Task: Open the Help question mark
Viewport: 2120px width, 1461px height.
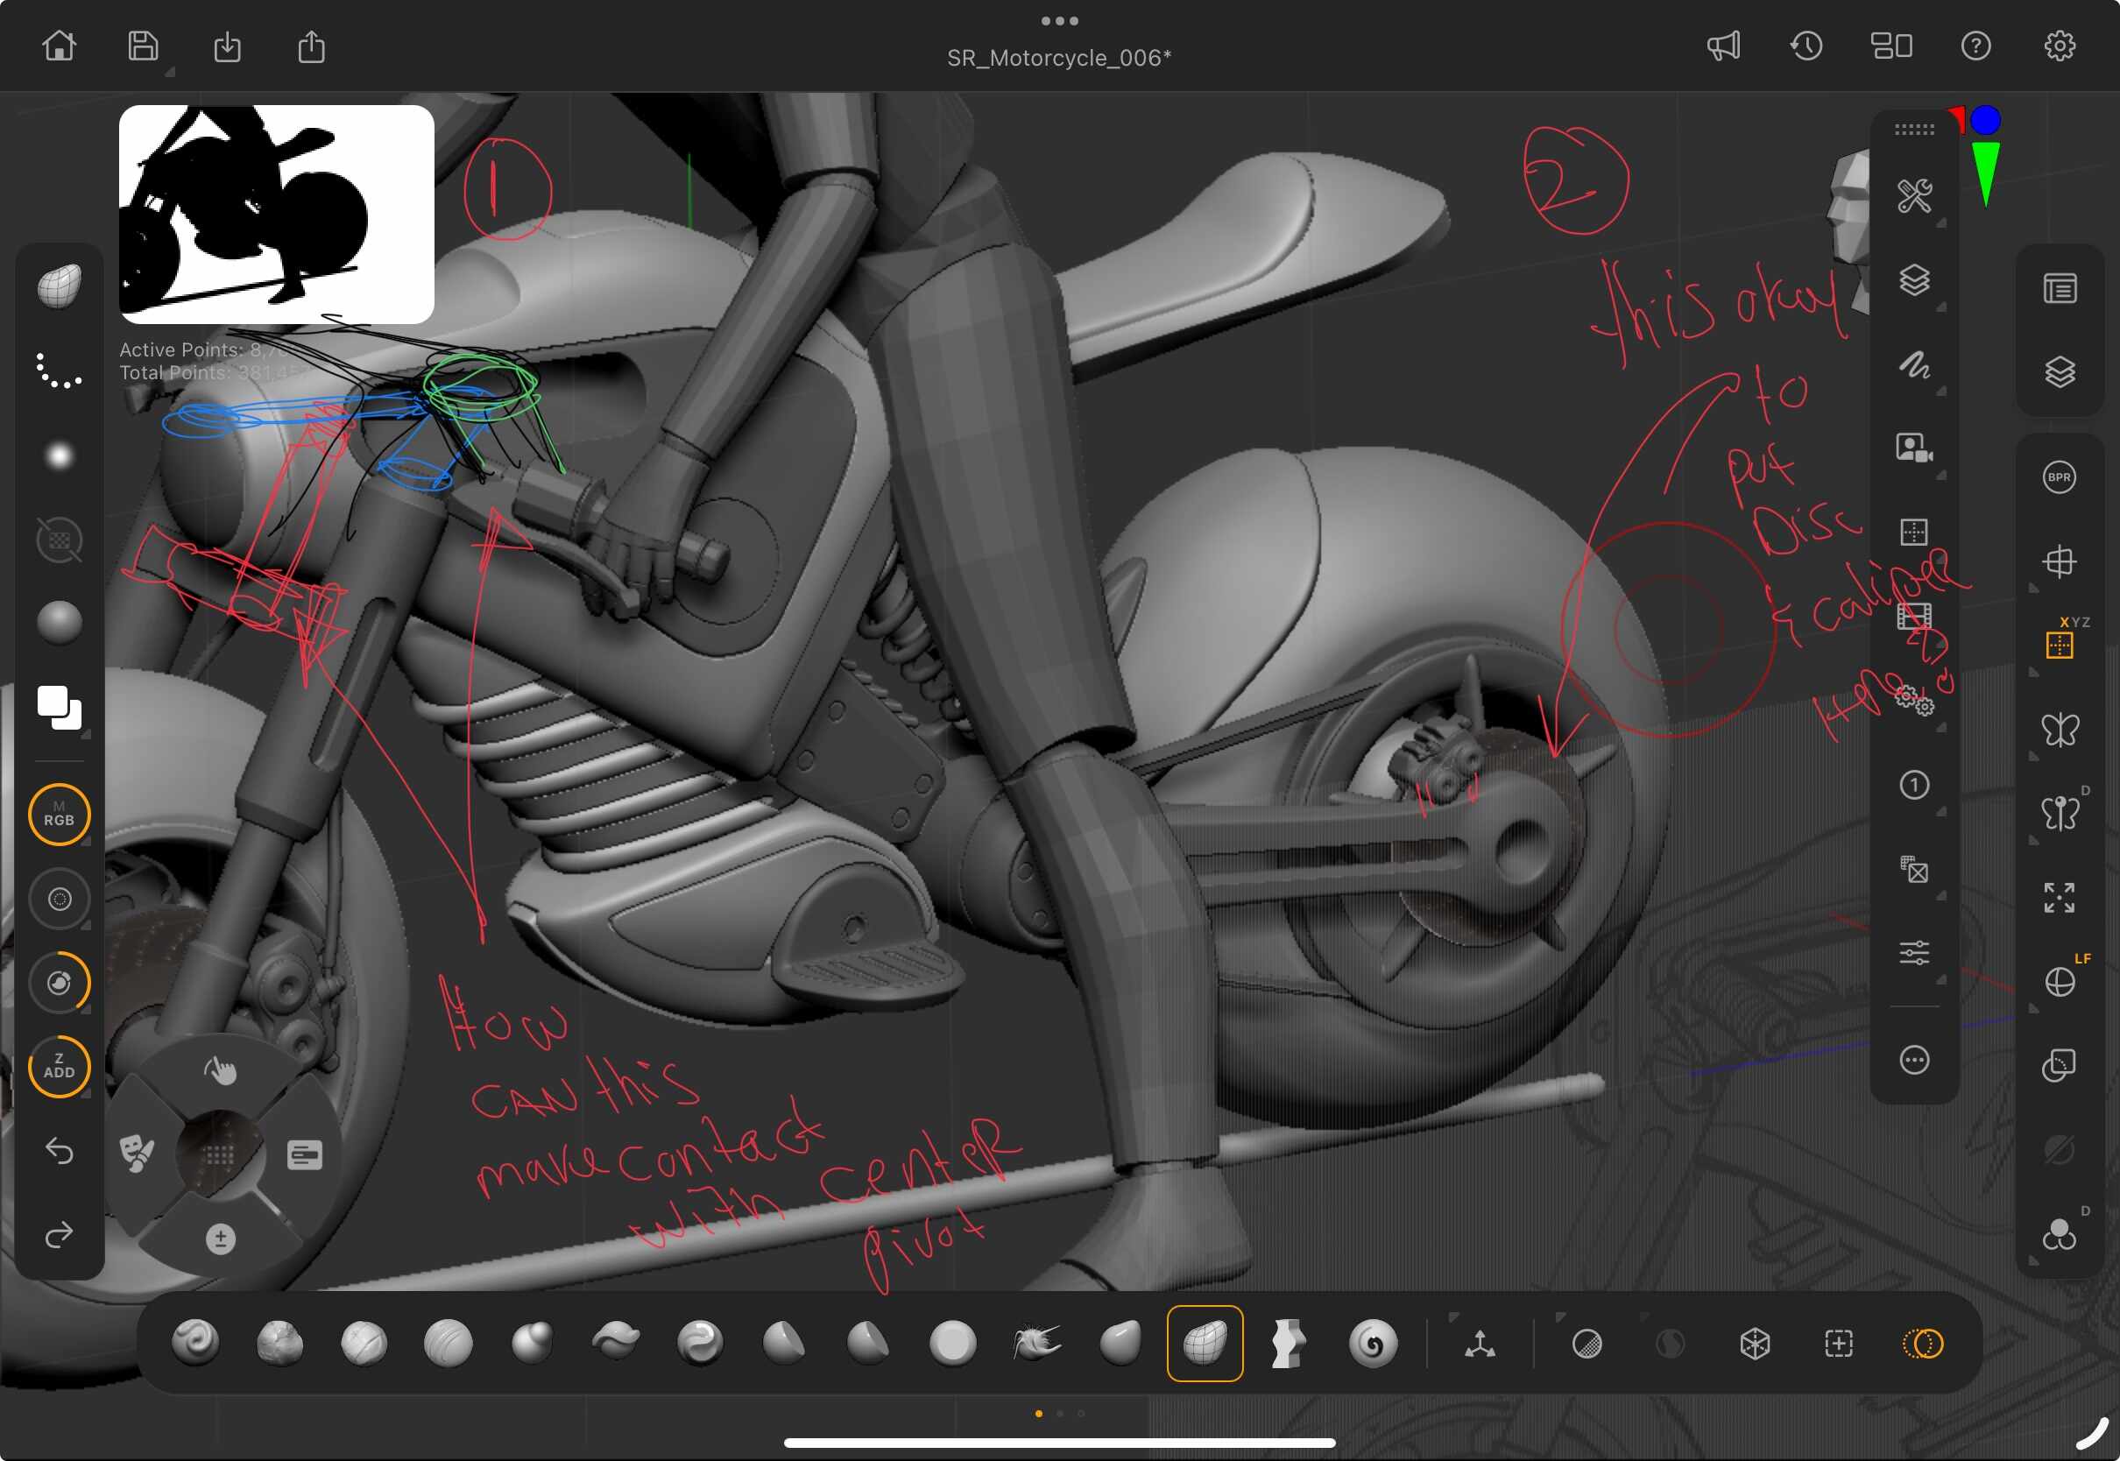Action: tap(1977, 46)
